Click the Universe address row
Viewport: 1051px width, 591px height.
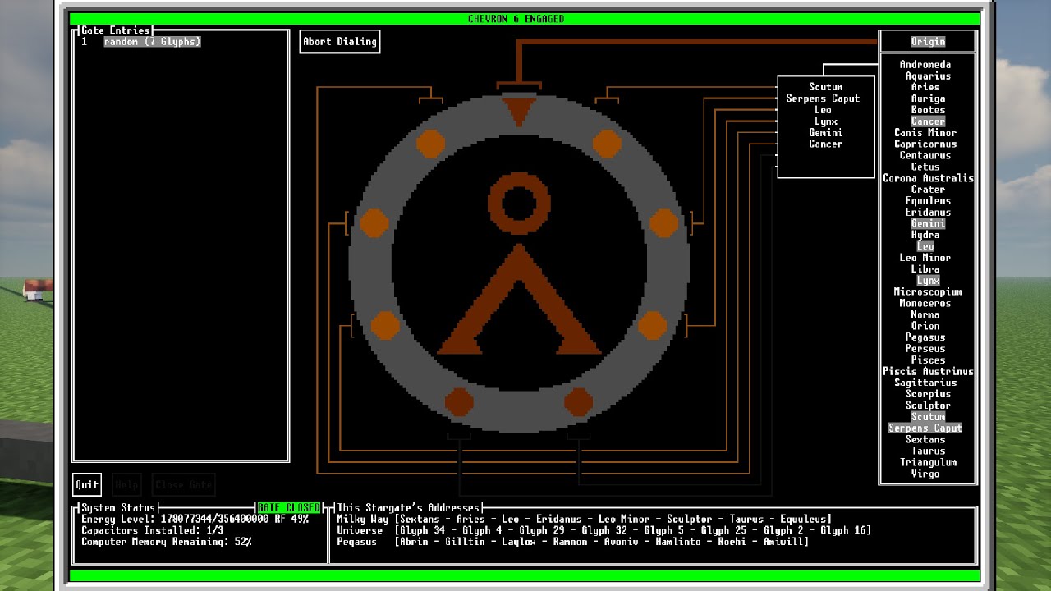coord(604,531)
